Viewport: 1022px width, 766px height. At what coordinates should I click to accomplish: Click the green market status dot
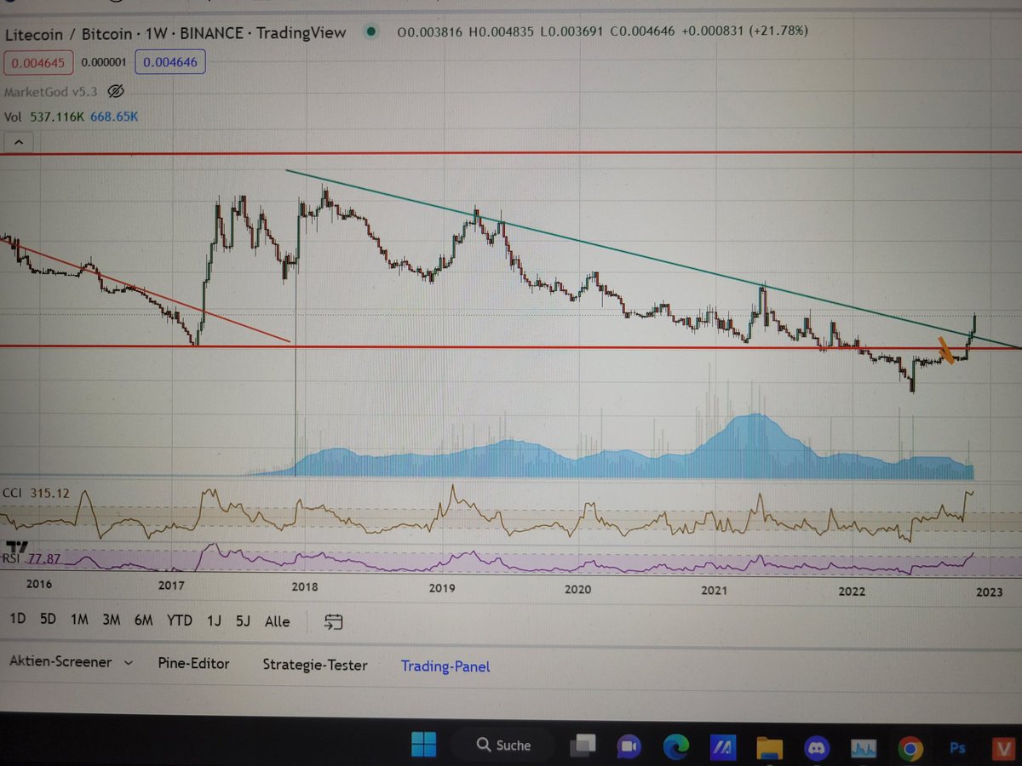coord(370,32)
